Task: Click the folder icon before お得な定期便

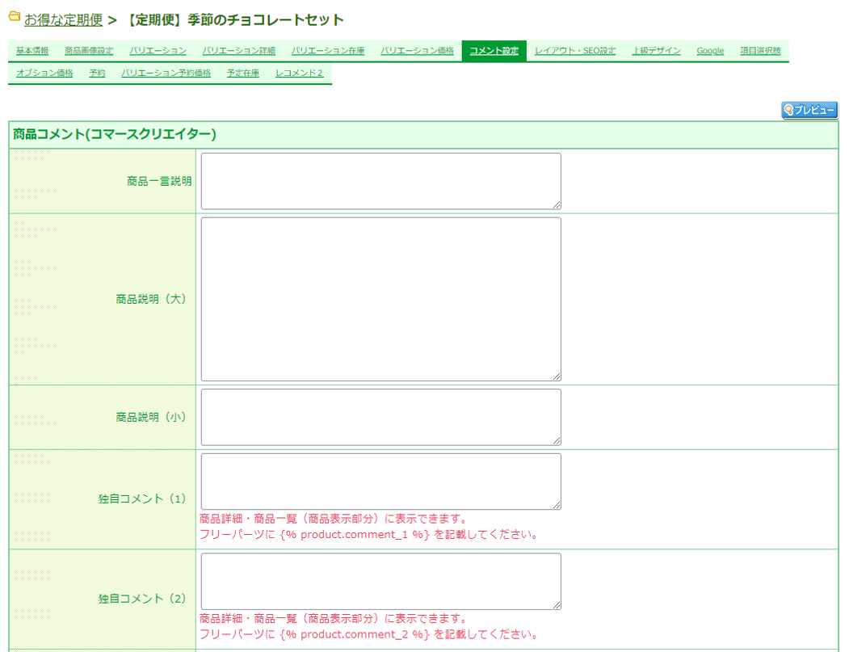Action: pos(15,17)
